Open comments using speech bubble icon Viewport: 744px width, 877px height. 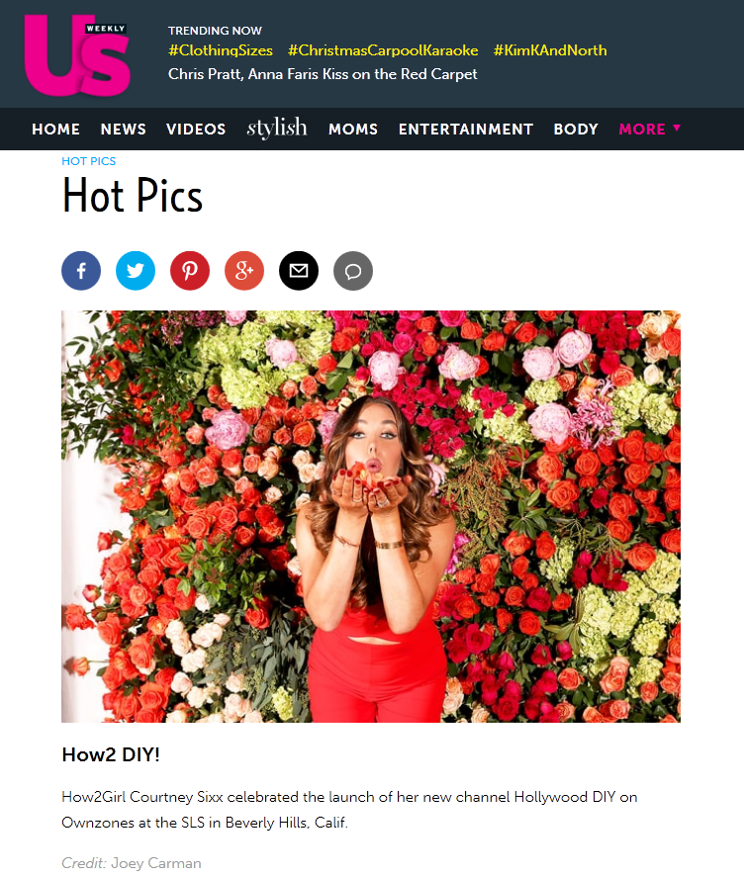353,271
